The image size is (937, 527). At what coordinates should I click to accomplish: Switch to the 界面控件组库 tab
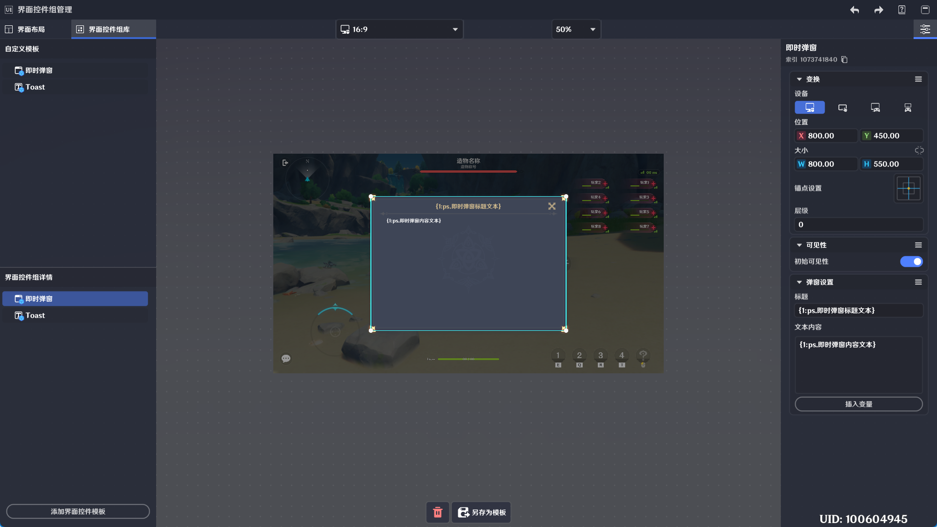(109, 29)
